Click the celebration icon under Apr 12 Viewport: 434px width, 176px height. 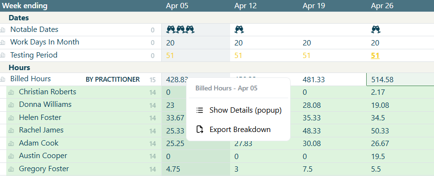click(x=239, y=29)
